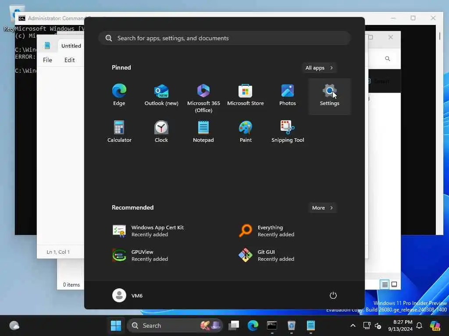The width and height of the screenshot is (449, 336).
Task: Launch GPUView recommended app
Action: click(140, 255)
